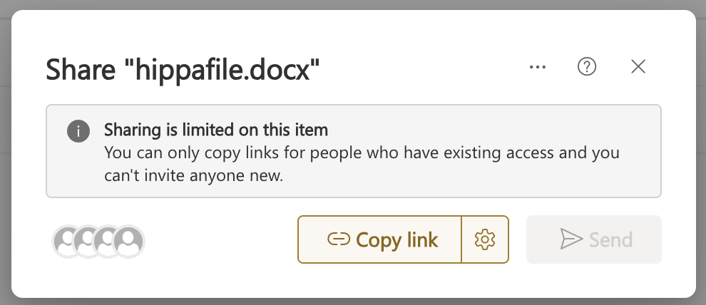Click the "can't invite anyone new" text

click(x=194, y=175)
